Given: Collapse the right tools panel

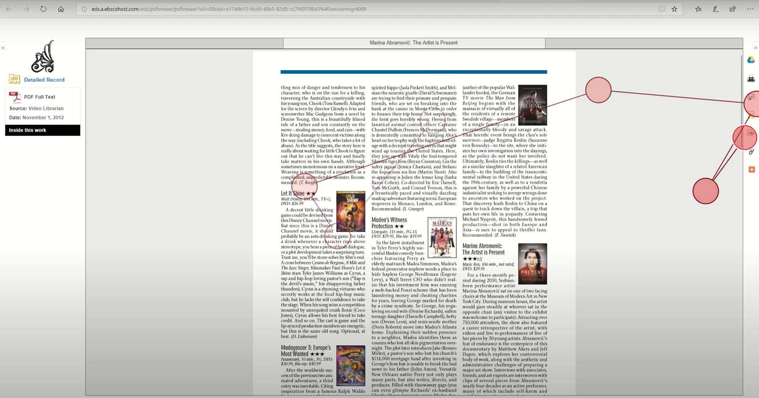Looking at the screenshot, I should [755, 48].
